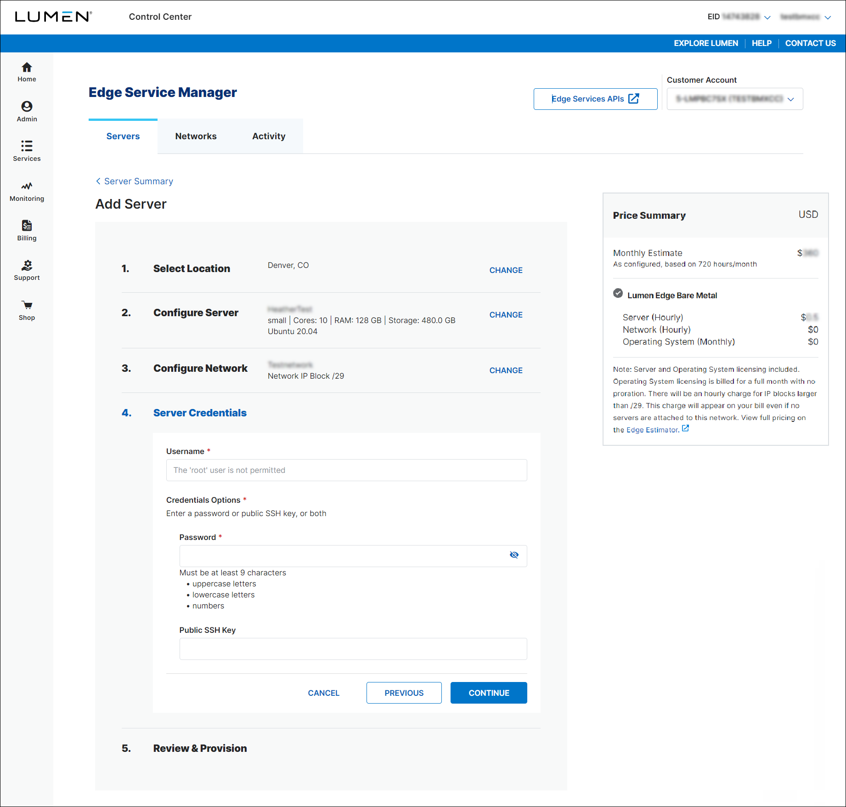846x807 pixels.
Task: Click the Edge Service Manager heading
Action: [x=163, y=92]
